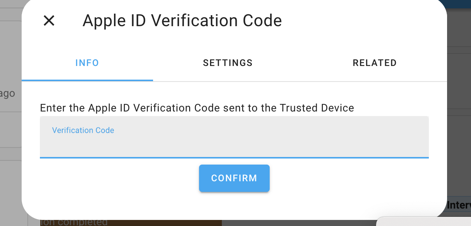Click the Apple ID Verification Code title
The image size is (471, 226).
(182, 20)
